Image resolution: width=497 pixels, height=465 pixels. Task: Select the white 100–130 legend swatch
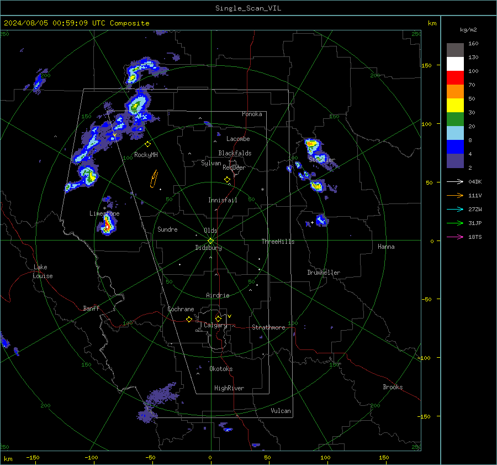[455, 64]
